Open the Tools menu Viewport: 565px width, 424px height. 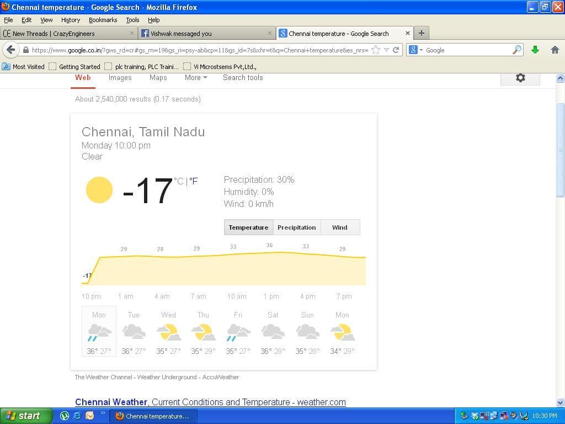(x=132, y=20)
